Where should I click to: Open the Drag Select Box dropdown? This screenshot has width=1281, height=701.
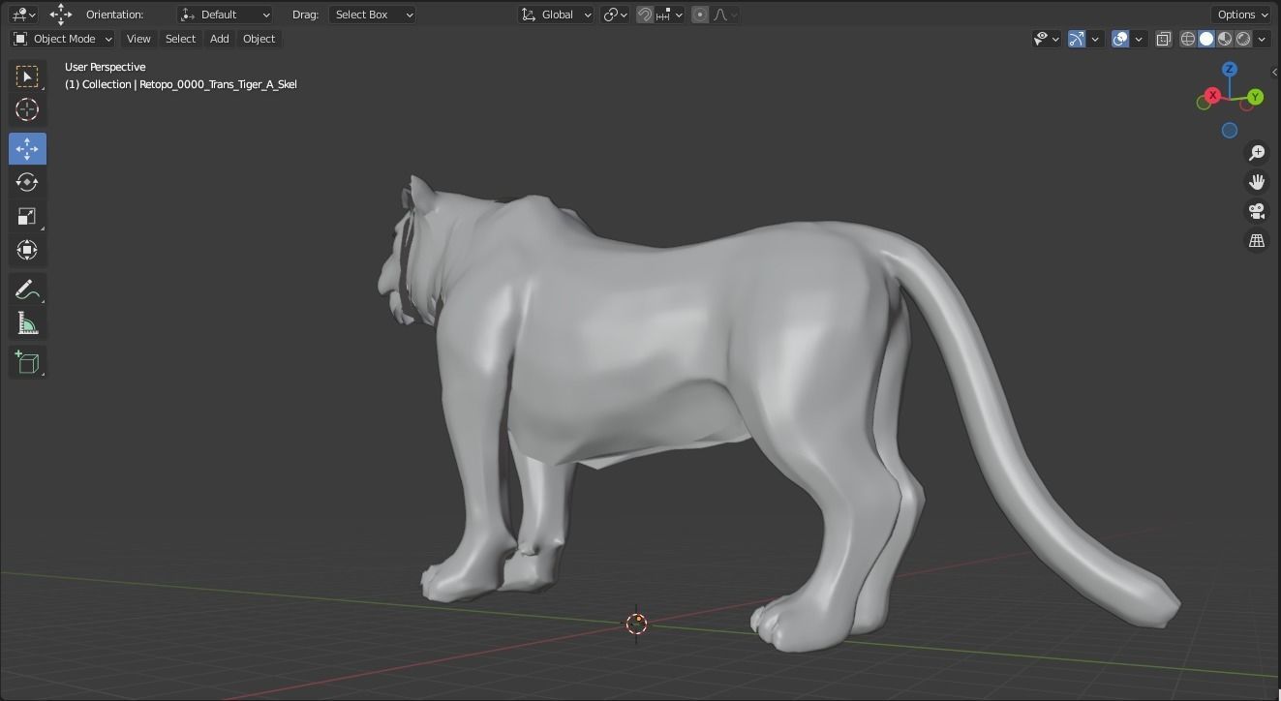373,15
